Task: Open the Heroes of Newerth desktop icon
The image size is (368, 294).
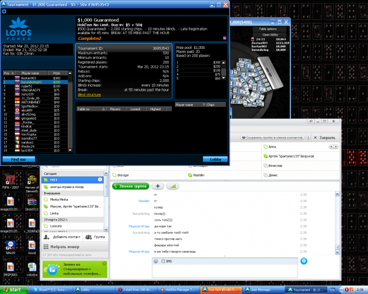Action: point(32,180)
